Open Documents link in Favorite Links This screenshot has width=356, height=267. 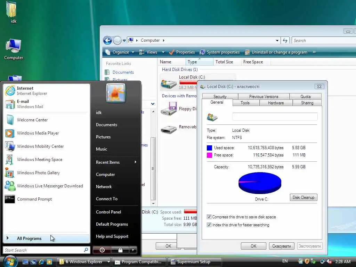click(123, 72)
